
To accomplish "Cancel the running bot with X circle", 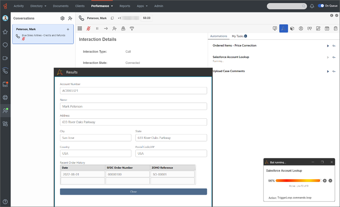I will pos(330,181).
